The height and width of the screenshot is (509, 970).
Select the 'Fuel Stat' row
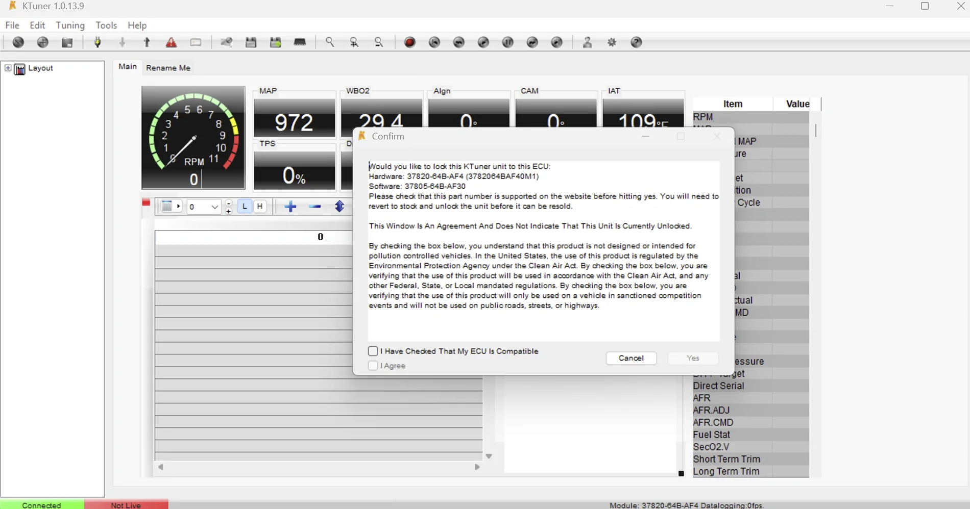pos(750,435)
